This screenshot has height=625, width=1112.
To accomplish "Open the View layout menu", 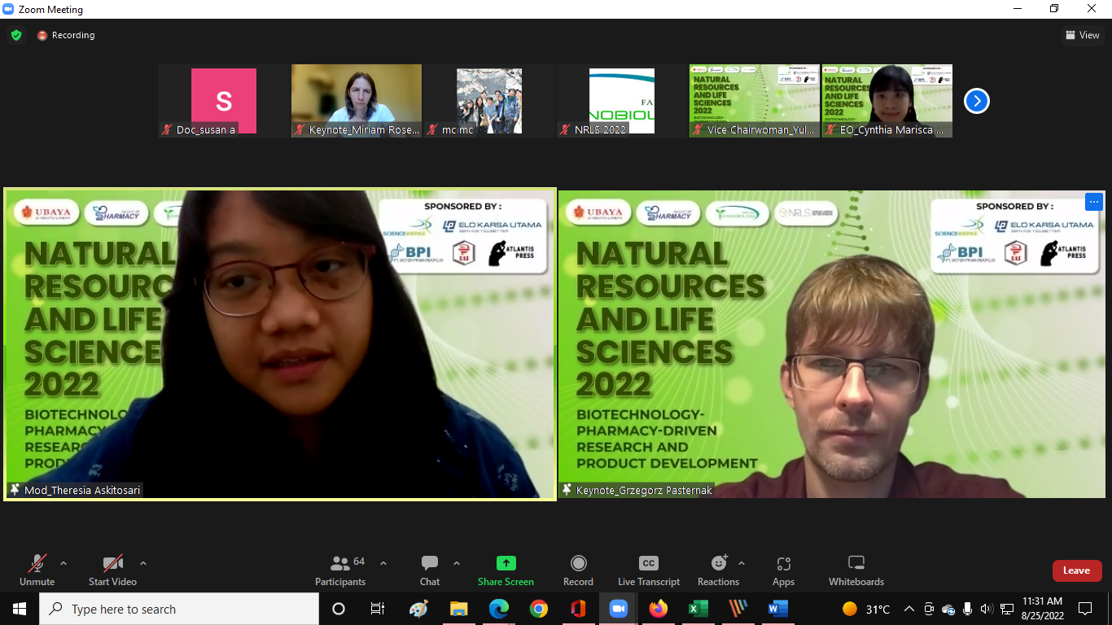I will [x=1083, y=35].
